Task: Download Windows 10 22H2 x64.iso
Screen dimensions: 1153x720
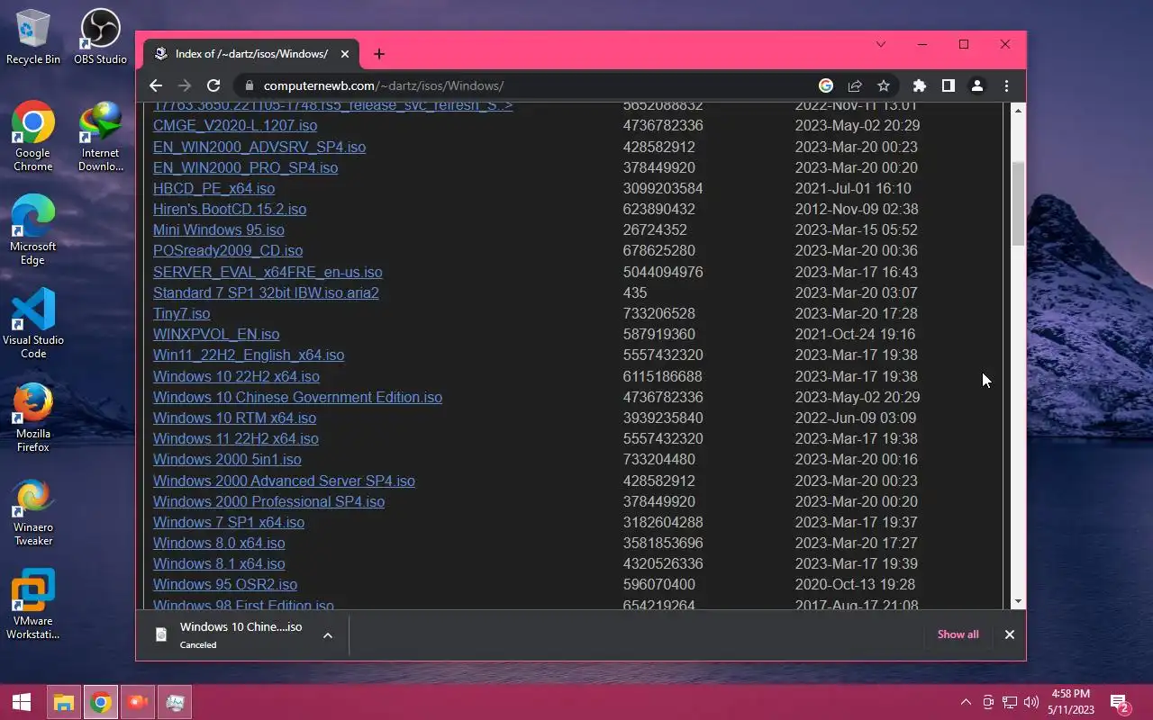Action: 236,376
